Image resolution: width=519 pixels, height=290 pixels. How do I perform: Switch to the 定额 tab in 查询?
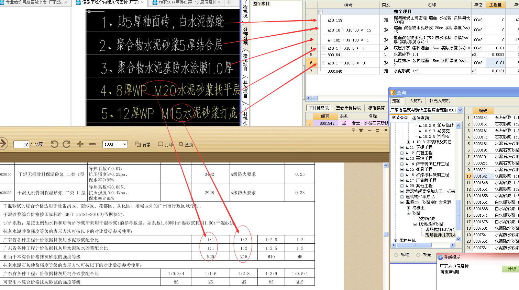coord(396,101)
